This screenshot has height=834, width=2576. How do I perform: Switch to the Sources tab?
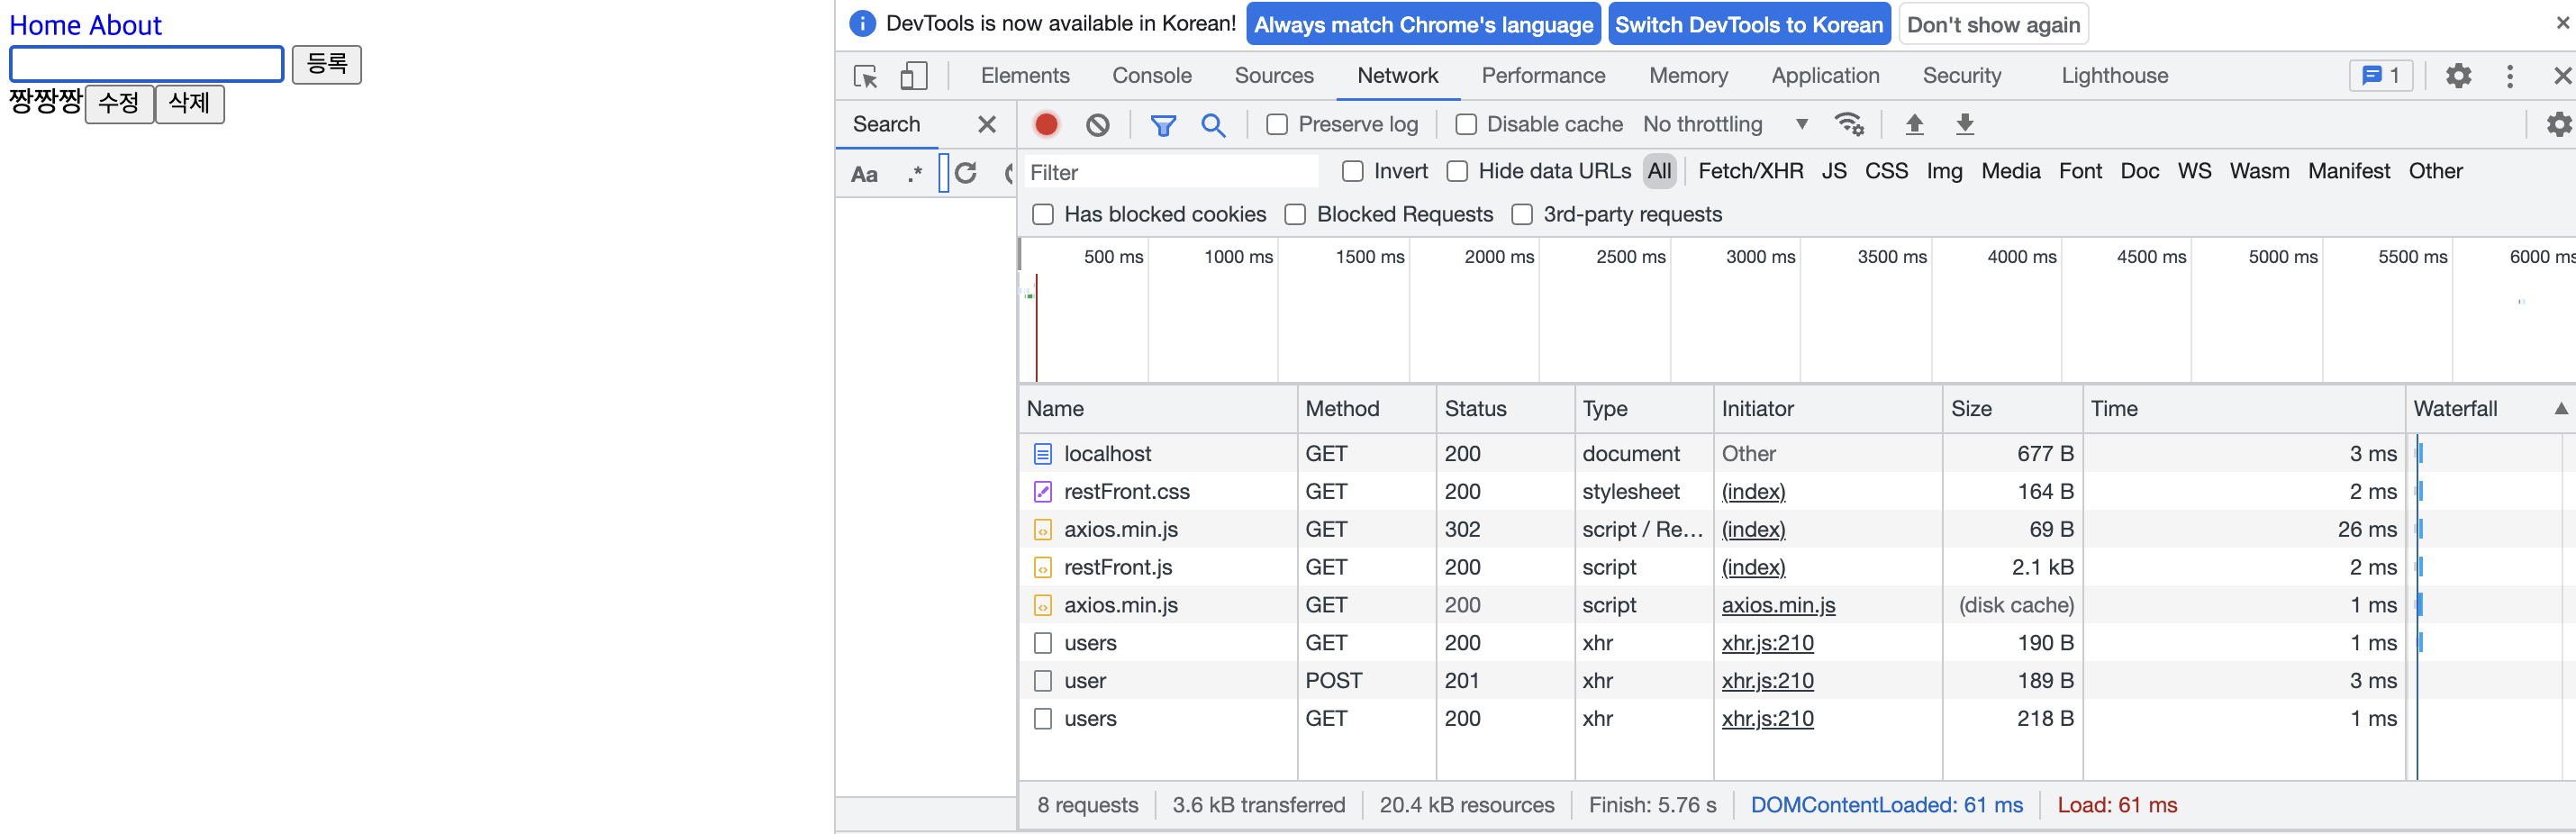coord(1273,75)
